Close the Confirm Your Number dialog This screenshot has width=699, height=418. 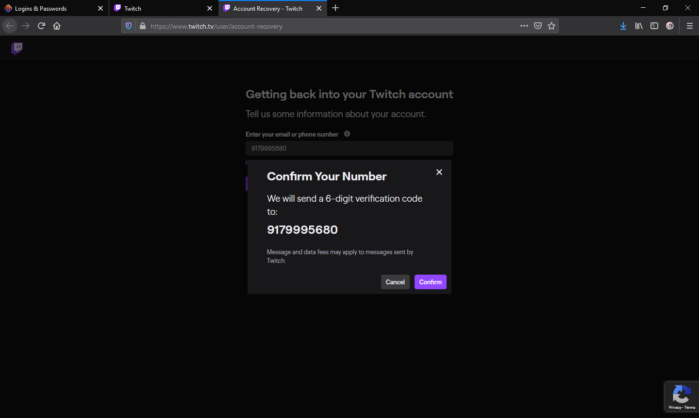point(439,172)
